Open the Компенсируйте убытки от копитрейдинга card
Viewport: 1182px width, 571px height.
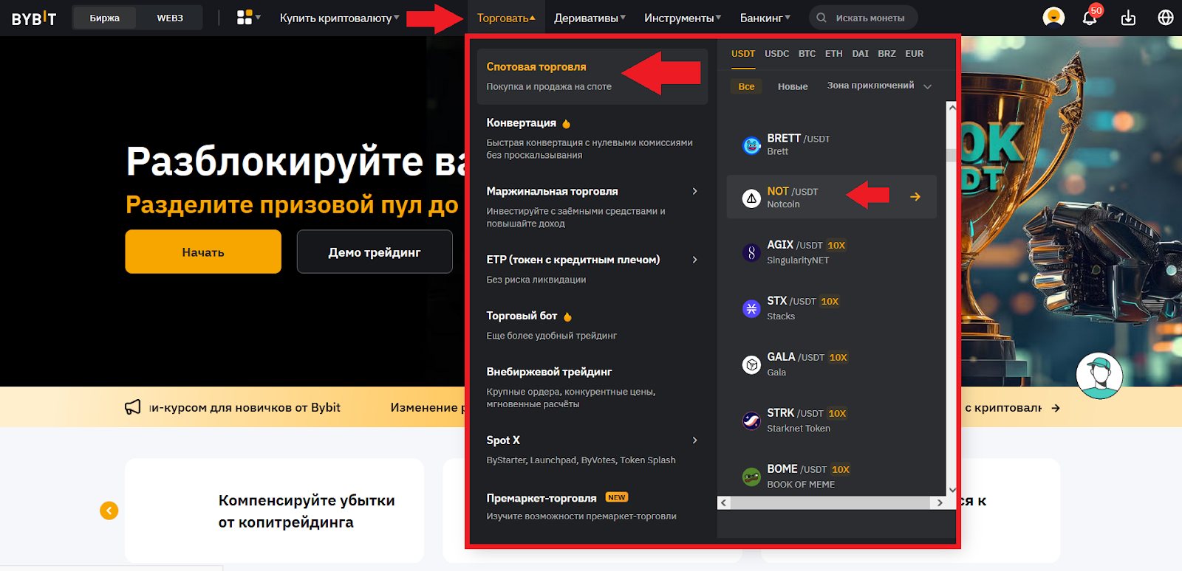click(274, 511)
